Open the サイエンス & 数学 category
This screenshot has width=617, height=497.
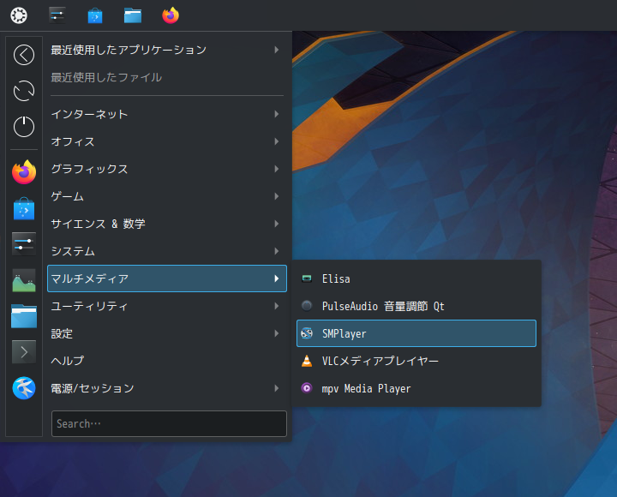167,224
